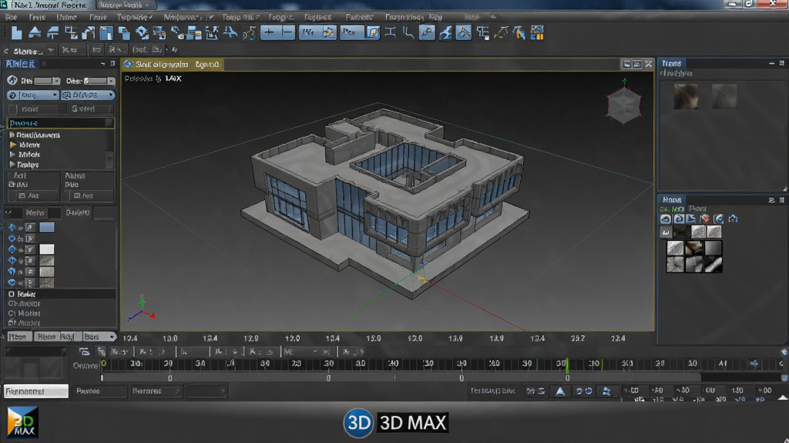Select the highlighted radio item below the layer rows
Viewport: 789px width, 443px height.
click(x=11, y=294)
